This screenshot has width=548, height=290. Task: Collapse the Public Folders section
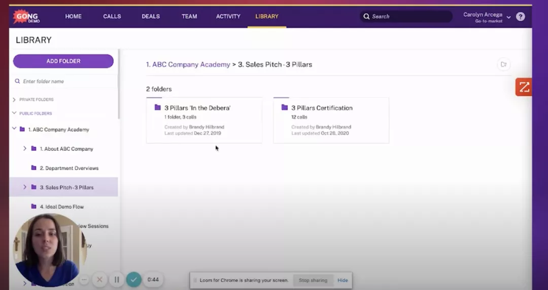[x=14, y=113]
